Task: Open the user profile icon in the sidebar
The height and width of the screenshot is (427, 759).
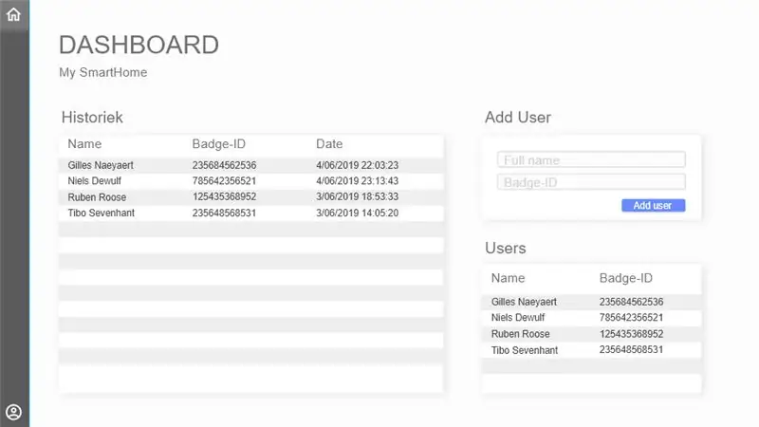Action: coord(13,412)
